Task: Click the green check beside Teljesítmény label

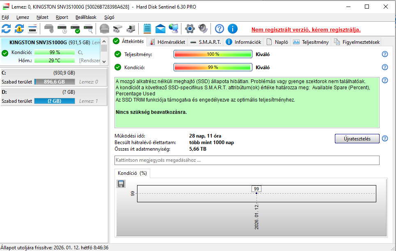Action: point(118,54)
